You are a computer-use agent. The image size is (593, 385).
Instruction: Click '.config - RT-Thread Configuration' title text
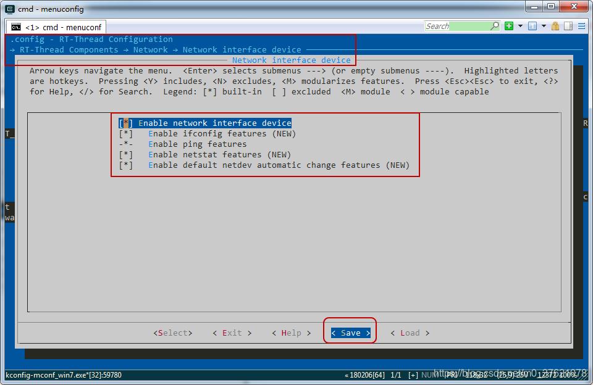(x=91, y=39)
